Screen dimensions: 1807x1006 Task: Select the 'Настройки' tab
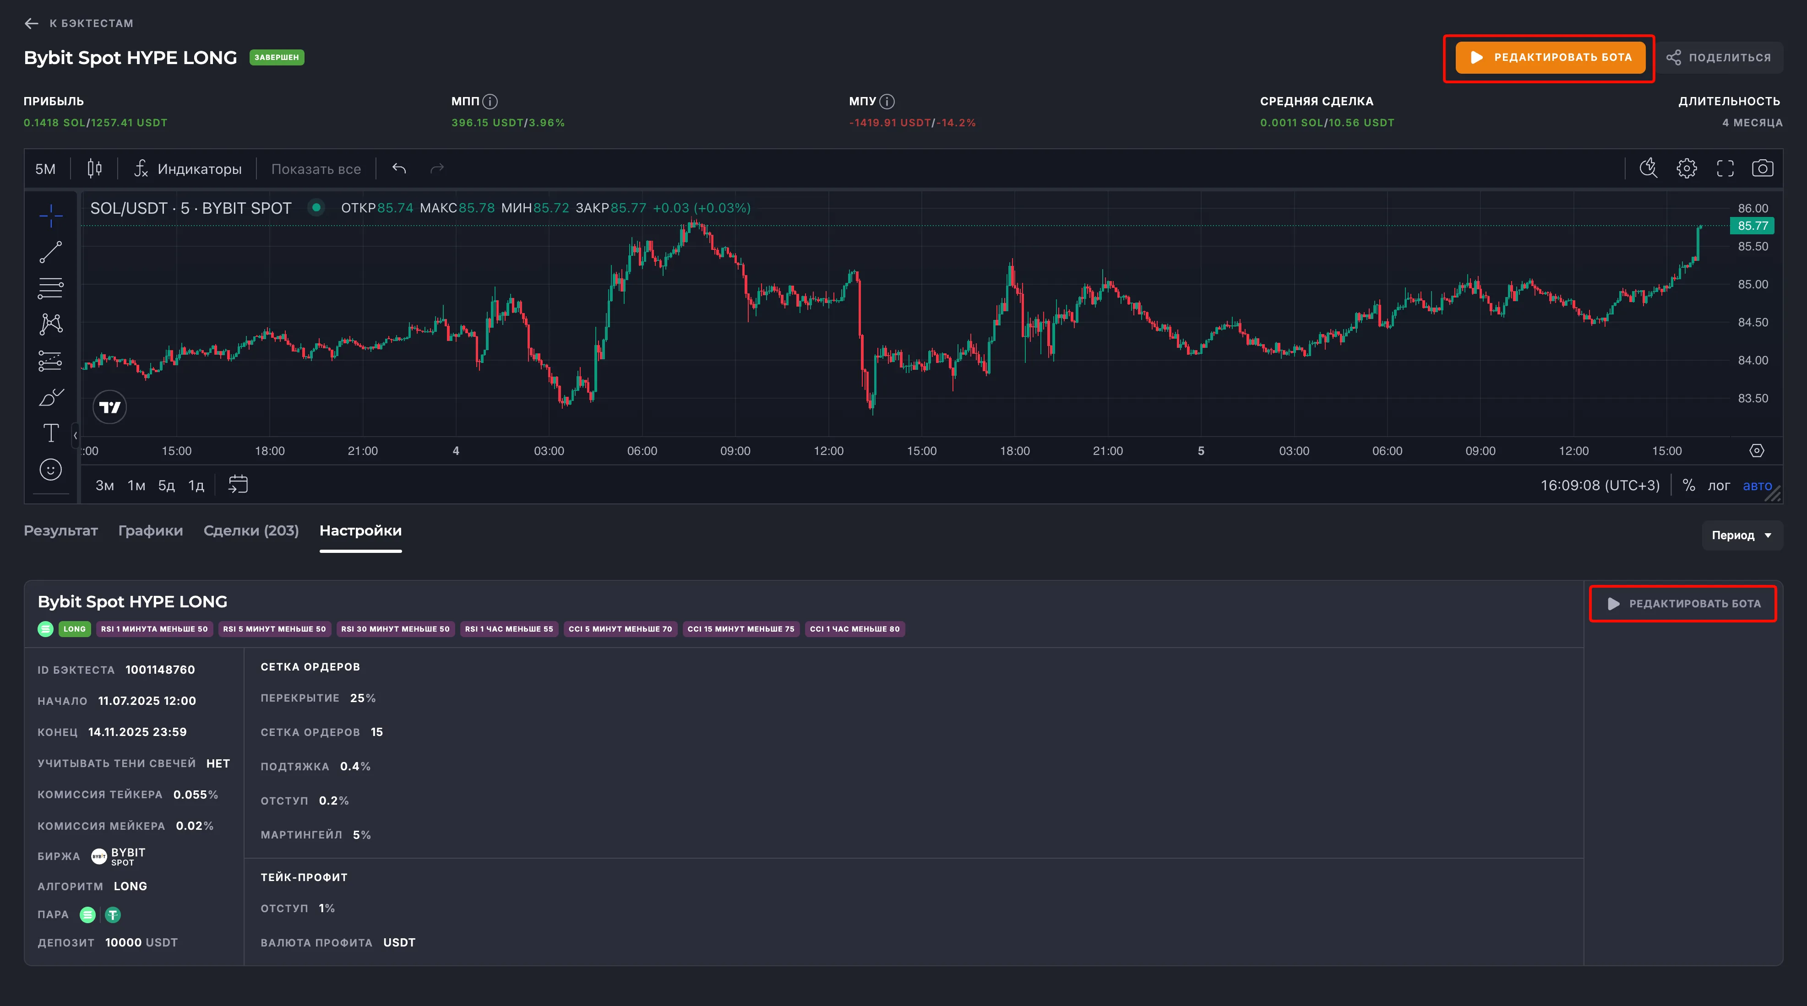[x=360, y=531]
